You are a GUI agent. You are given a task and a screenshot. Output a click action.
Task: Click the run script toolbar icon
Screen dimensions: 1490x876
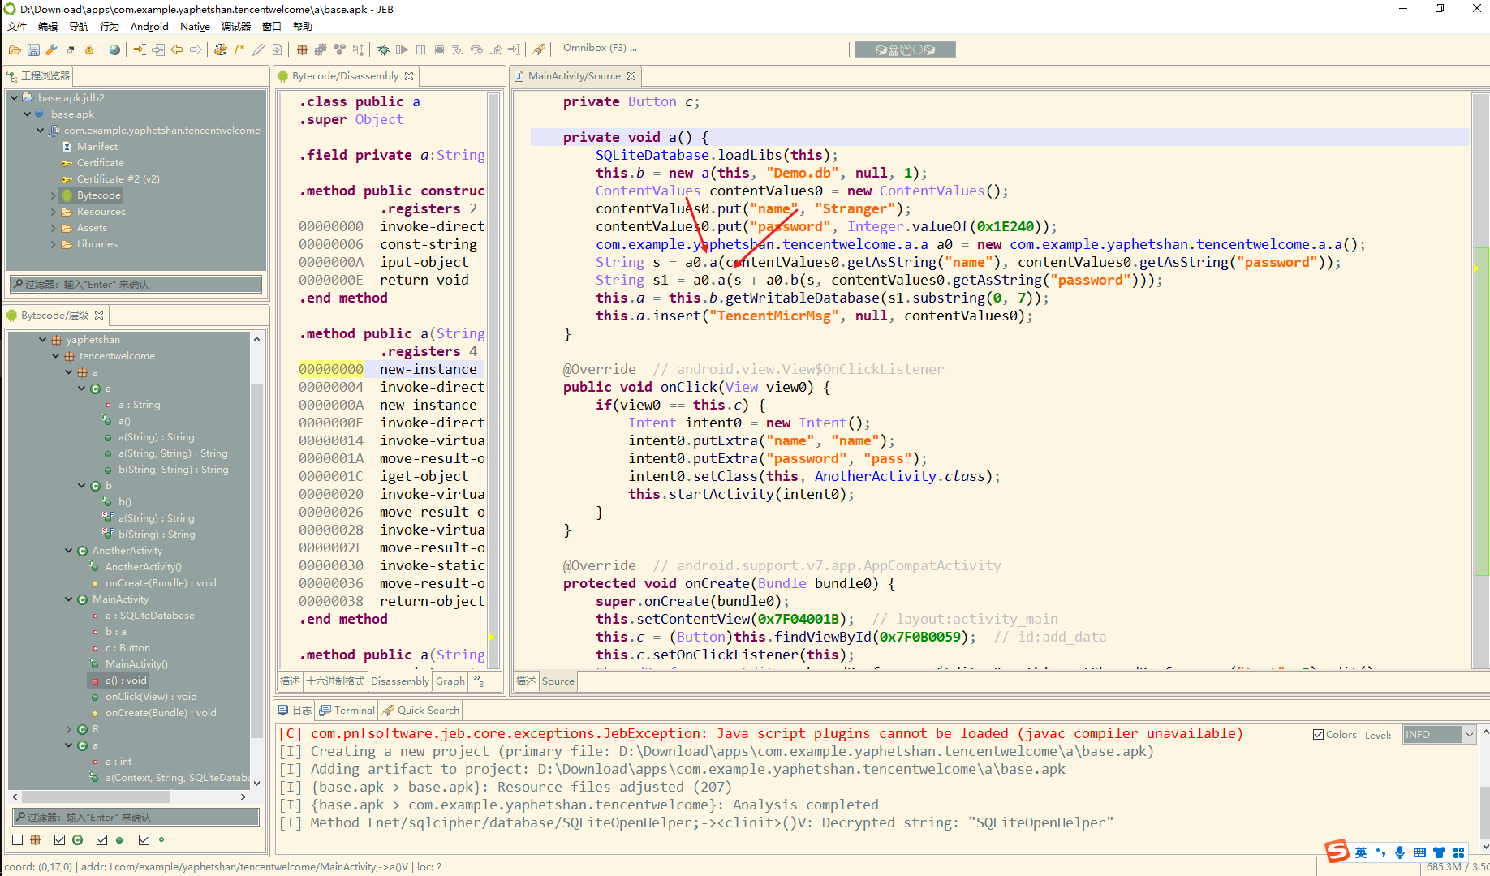pyautogui.click(x=539, y=50)
